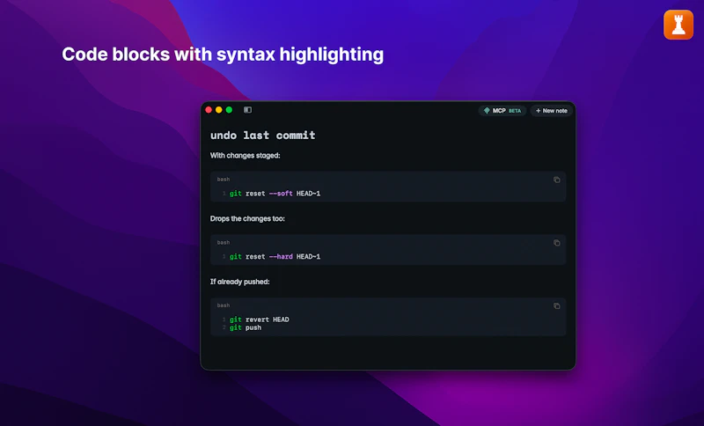The width and height of the screenshot is (704, 426).
Task: Click the note title 'undo last commit'
Action: click(x=262, y=136)
